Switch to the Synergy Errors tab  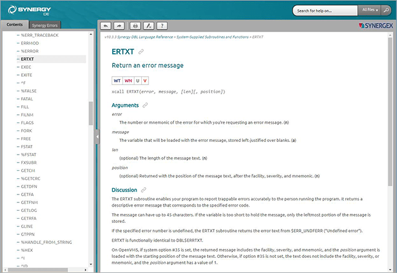tap(45, 25)
